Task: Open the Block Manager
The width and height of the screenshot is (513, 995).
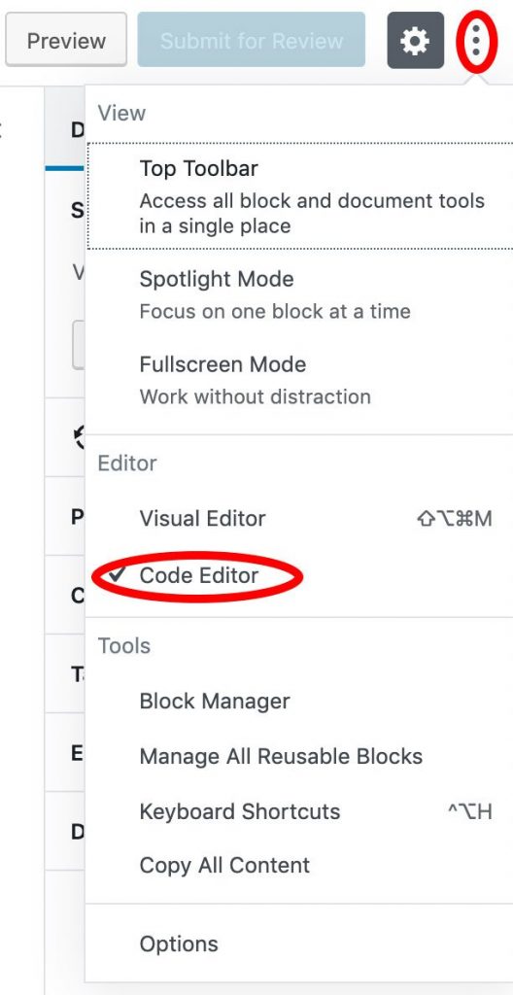Action: pyautogui.click(x=299, y=702)
